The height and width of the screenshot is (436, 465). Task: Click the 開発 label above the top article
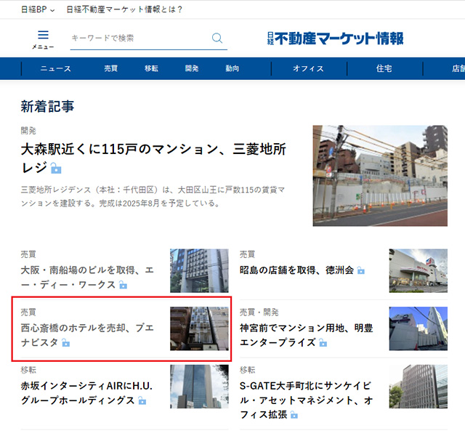(x=28, y=131)
